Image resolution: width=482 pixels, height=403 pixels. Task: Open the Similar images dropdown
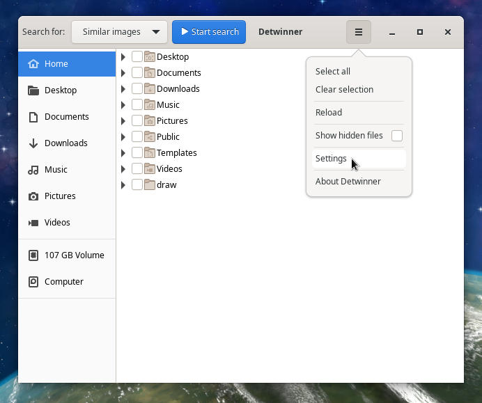119,32
